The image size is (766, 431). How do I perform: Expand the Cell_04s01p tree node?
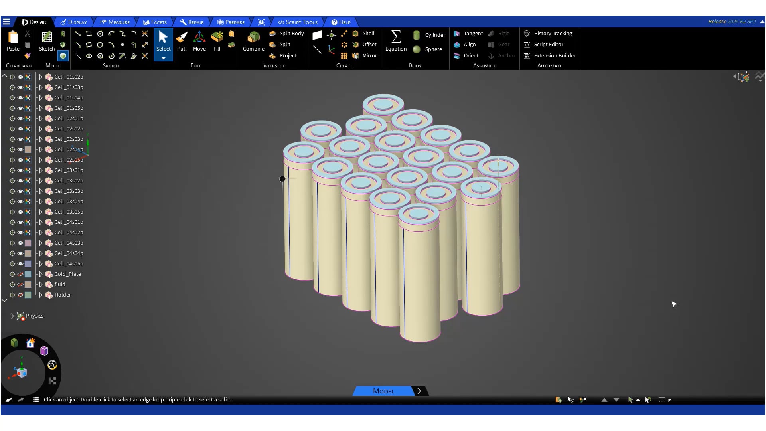(x=41, y=222)
